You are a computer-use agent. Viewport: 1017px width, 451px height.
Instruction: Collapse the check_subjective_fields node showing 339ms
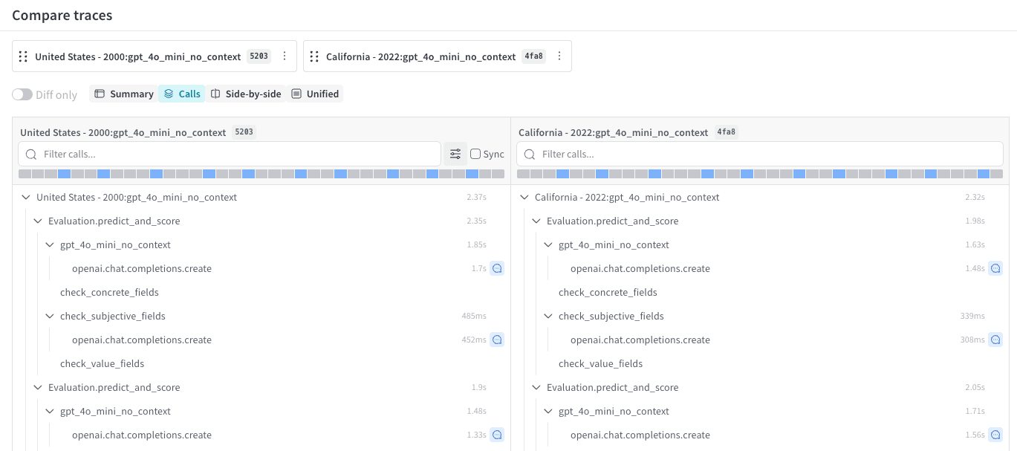pyautogui.click(x=548, y=317)
